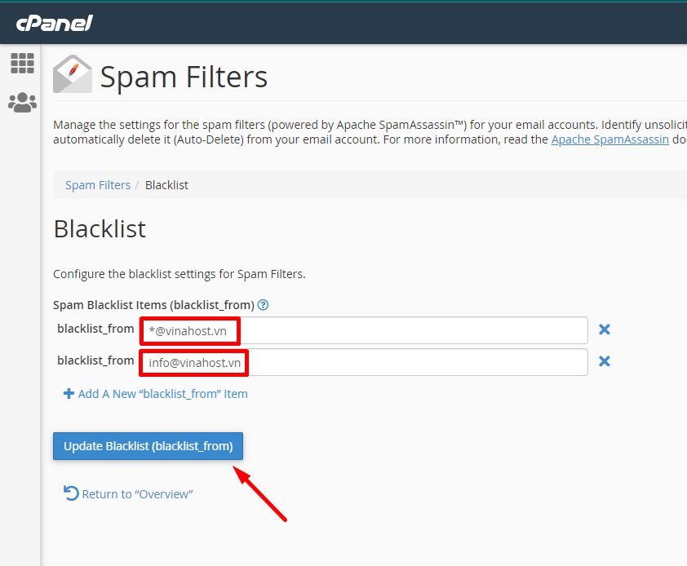This screenshot has width=687, height=566.
Task: Delete info@vinahost.vn entry using X icon
Action: coord(605,361)
